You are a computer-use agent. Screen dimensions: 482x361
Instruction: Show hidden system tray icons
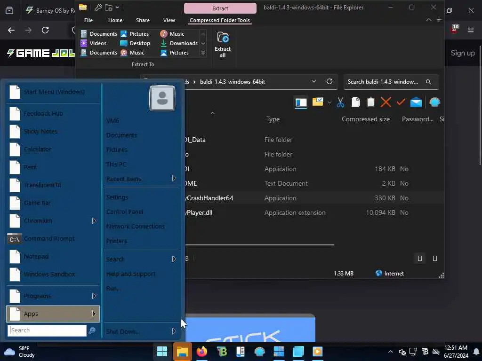pos(390,352)
